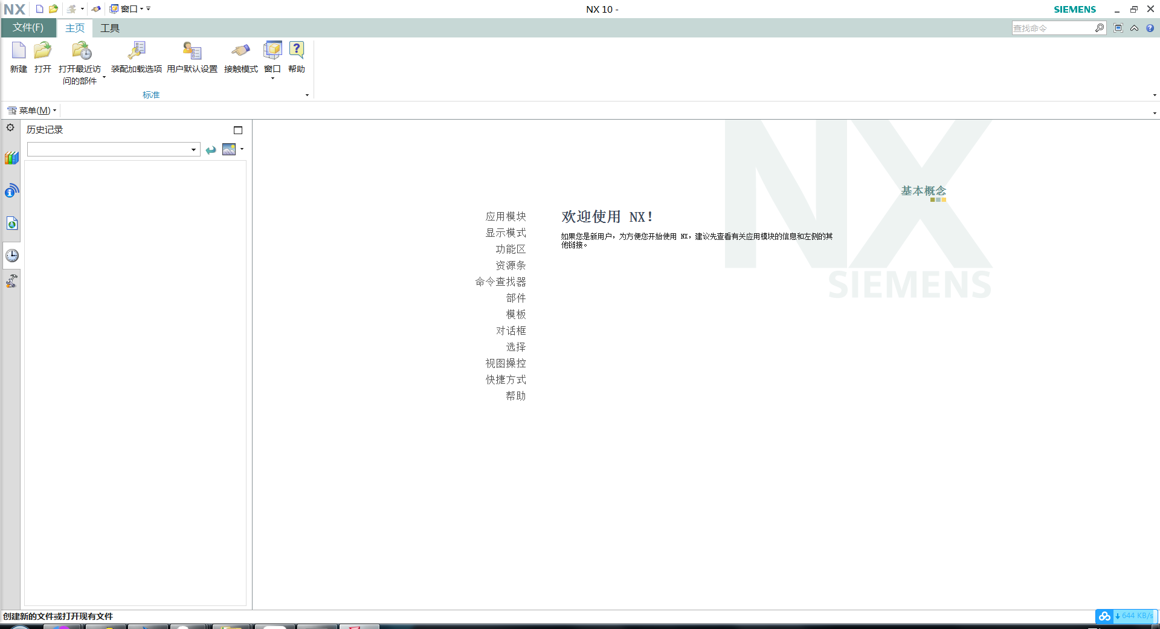1160x629 pixels.
Task: Maximize the 历史记录 history panel
Action: pos(238,130)
